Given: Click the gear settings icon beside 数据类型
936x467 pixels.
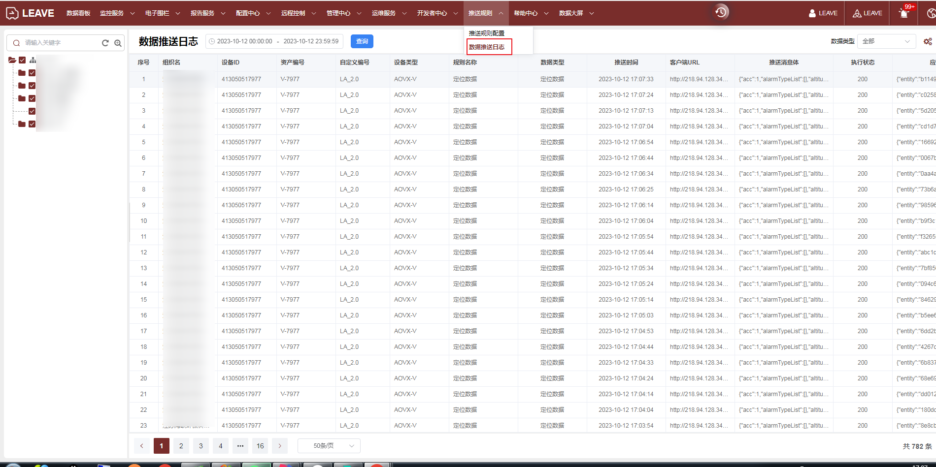Looking at the screenshot, I should [x=928, y=41].
